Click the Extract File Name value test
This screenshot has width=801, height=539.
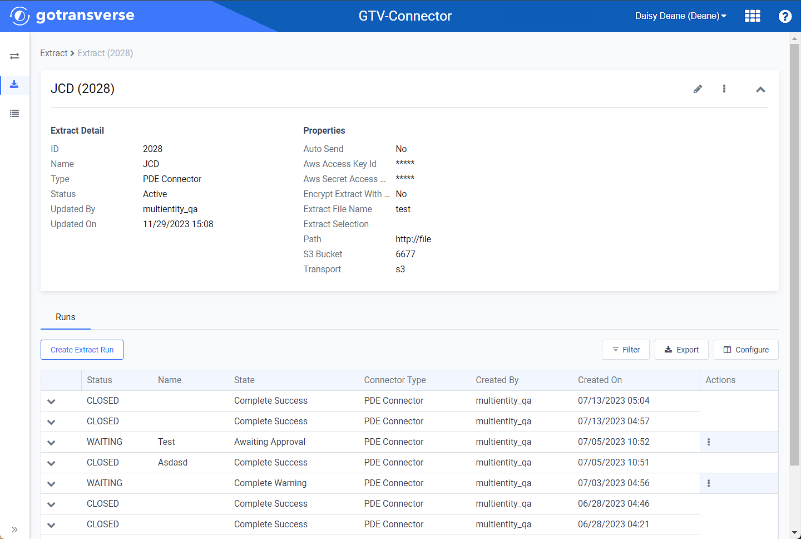[403, 209]
